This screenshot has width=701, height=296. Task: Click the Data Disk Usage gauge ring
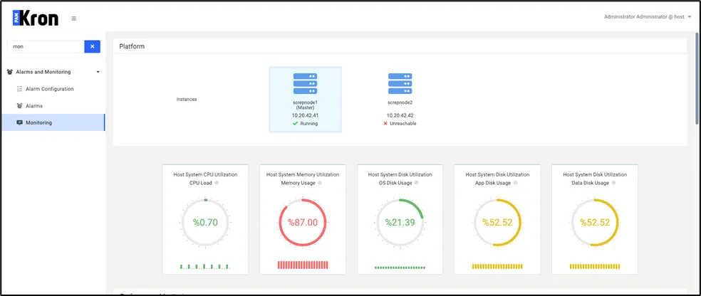(595, 222)
